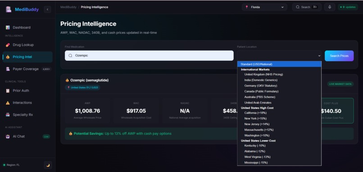
Task: Click the magnifier icon inside Find Medication field
Action: pos(70,56)
